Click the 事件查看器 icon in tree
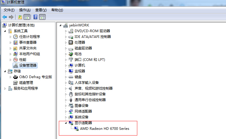Image resolution: width=226 pixels, height=139 pixels. point(16,43)
